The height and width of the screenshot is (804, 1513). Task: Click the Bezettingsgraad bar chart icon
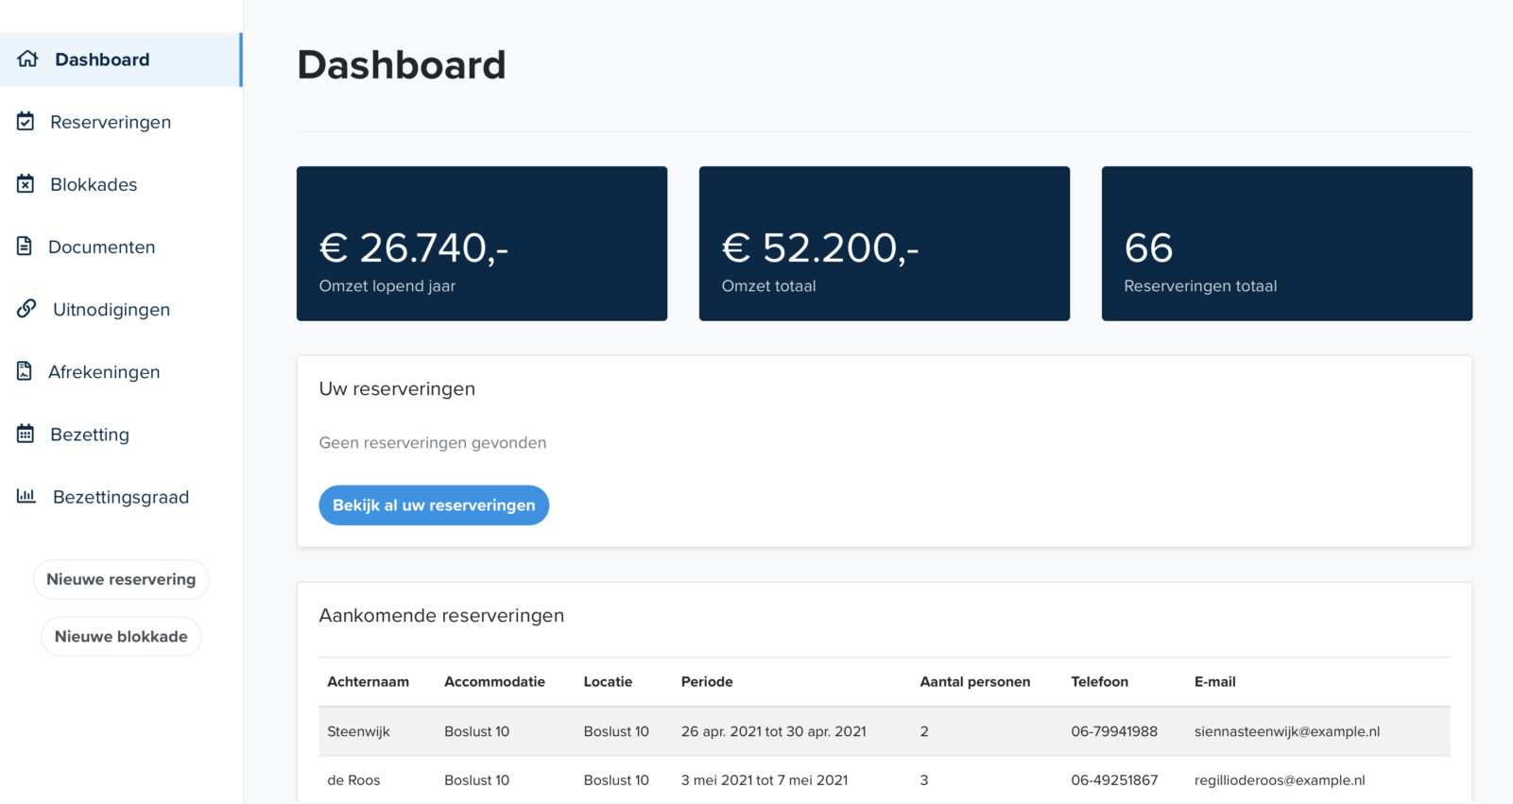point(26,496)
